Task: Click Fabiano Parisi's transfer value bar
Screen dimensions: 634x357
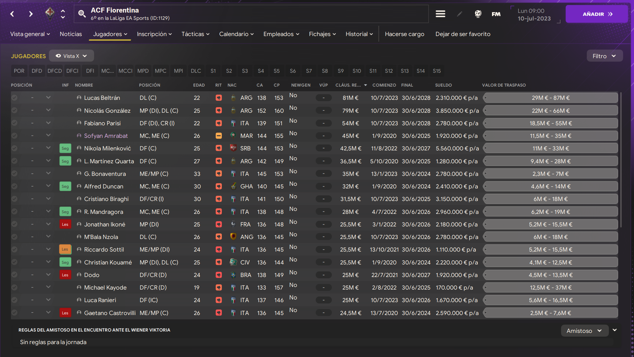Action: tap(550, 123)
